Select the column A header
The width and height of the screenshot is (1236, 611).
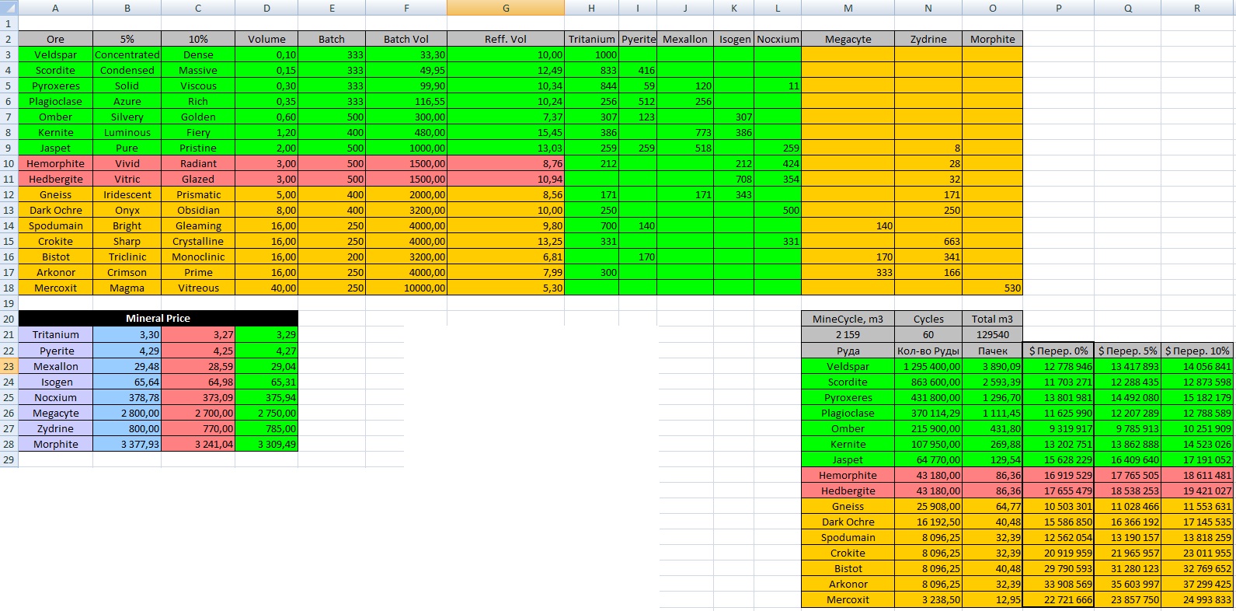55,8
